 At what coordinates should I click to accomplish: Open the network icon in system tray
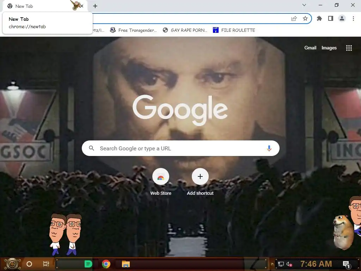click(281, 264)
